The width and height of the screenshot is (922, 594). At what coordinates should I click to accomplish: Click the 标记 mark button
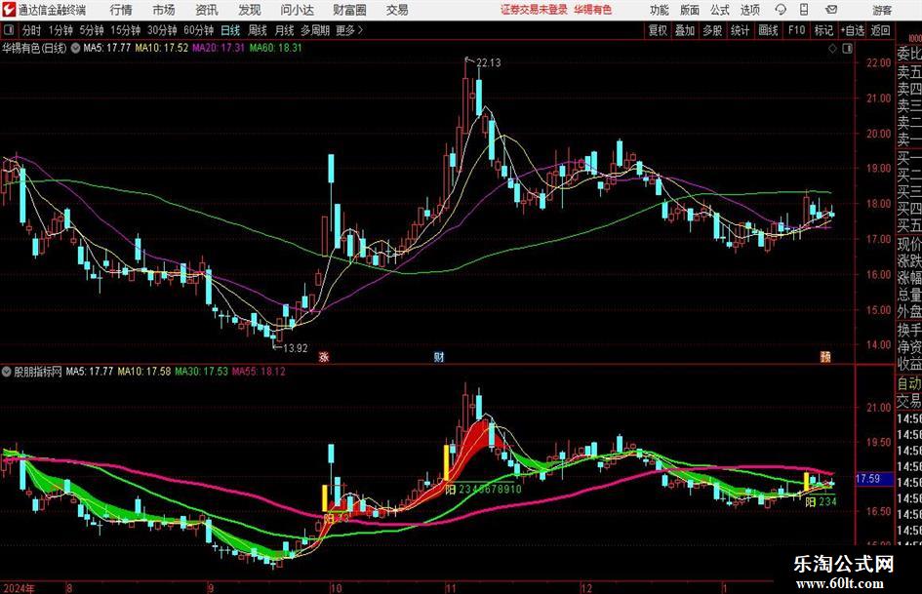(x=823, y=30)
